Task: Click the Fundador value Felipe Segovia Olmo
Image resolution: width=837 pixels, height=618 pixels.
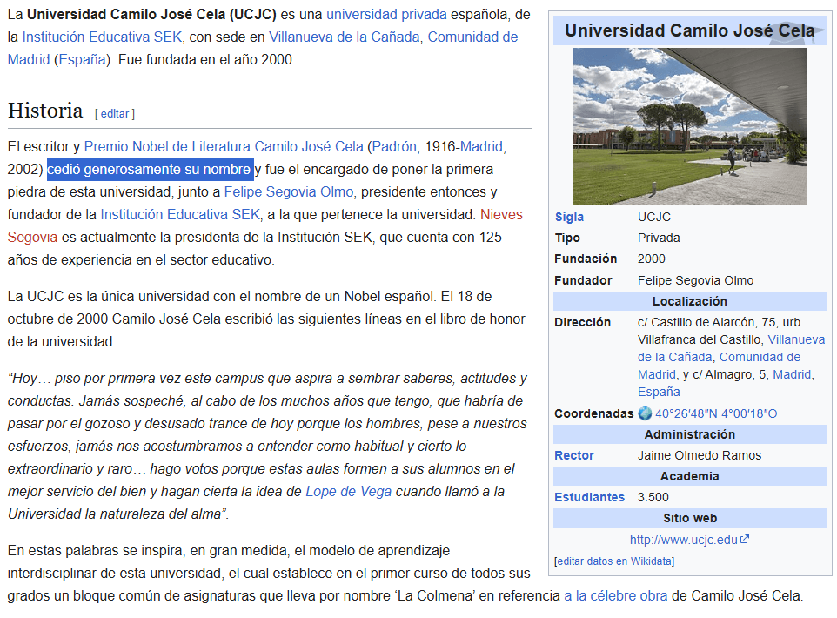Action: click(x=695, y=280)
